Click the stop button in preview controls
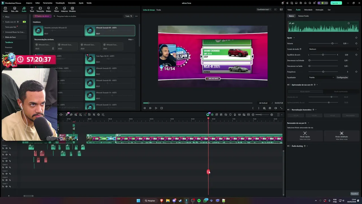The width and height of the screenshot is (362, 204). [x=161, y=108]
